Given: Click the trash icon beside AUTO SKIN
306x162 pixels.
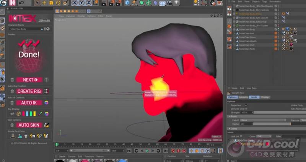Looking at the screenshot, I should [x=12, y=126].
